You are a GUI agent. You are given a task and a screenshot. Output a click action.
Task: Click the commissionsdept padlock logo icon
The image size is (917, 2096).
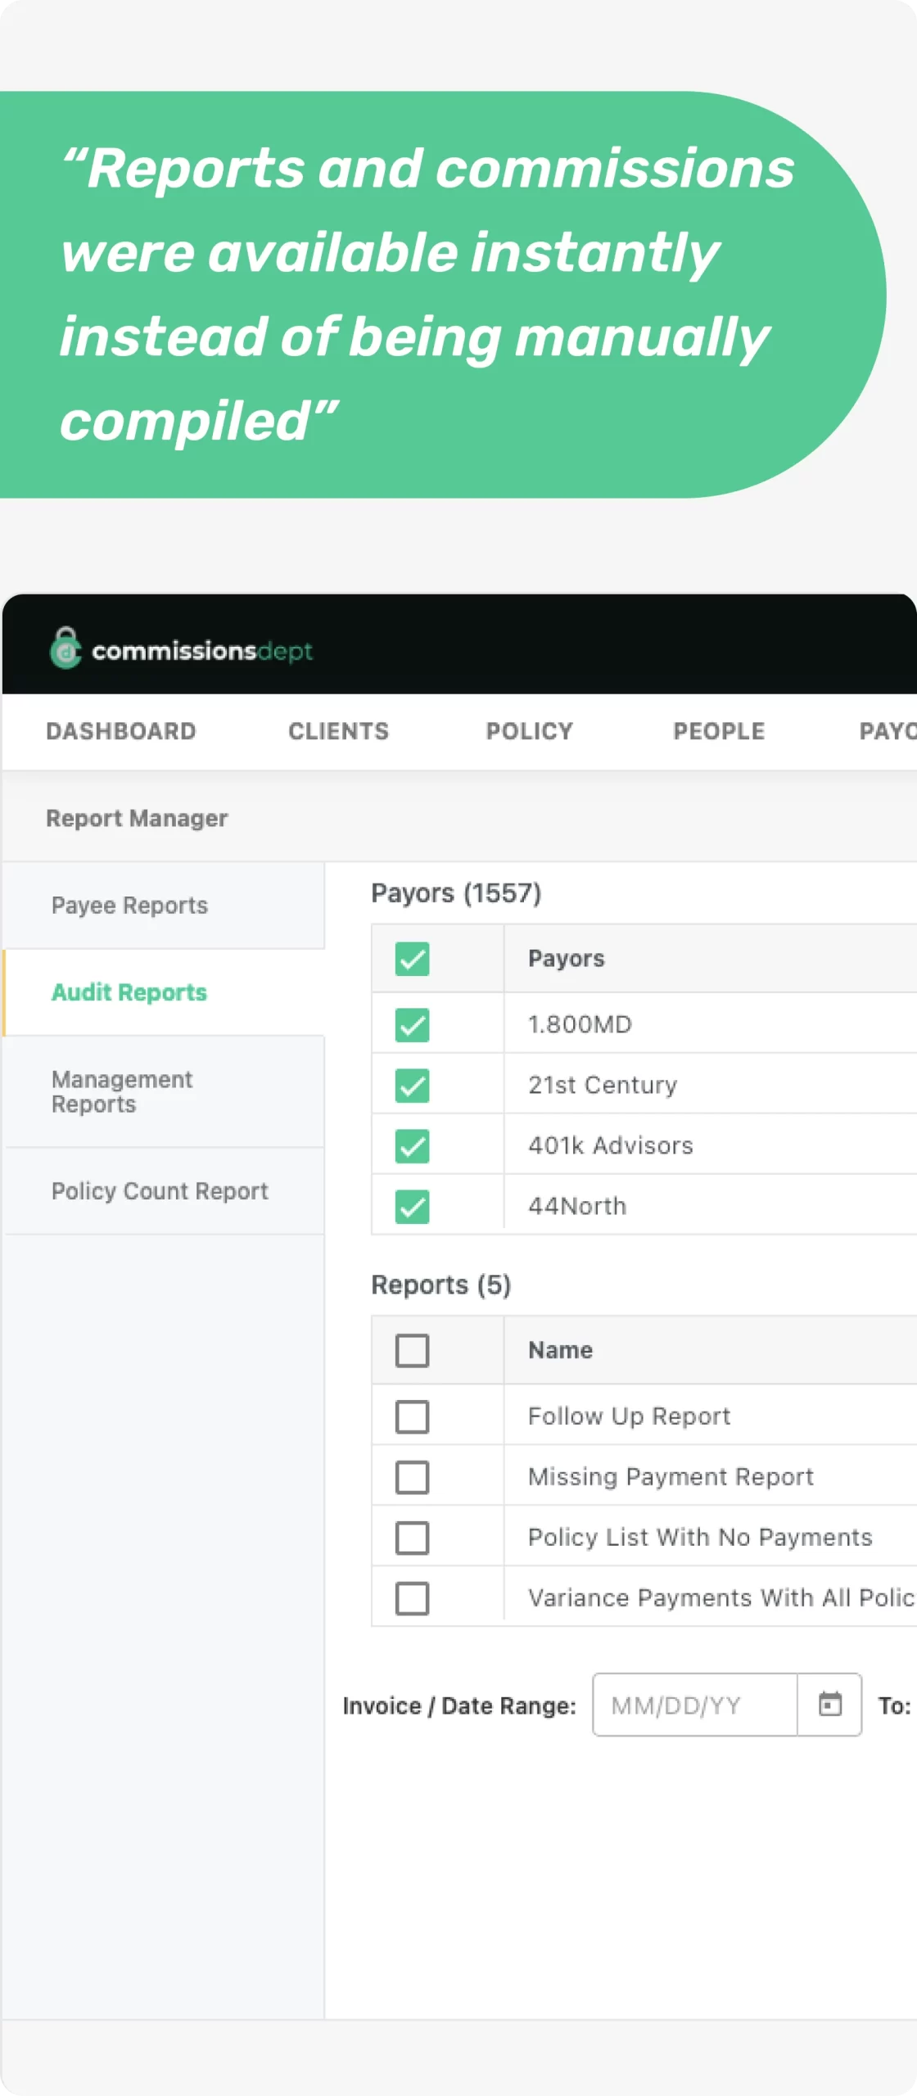click(x=65, y=648)
